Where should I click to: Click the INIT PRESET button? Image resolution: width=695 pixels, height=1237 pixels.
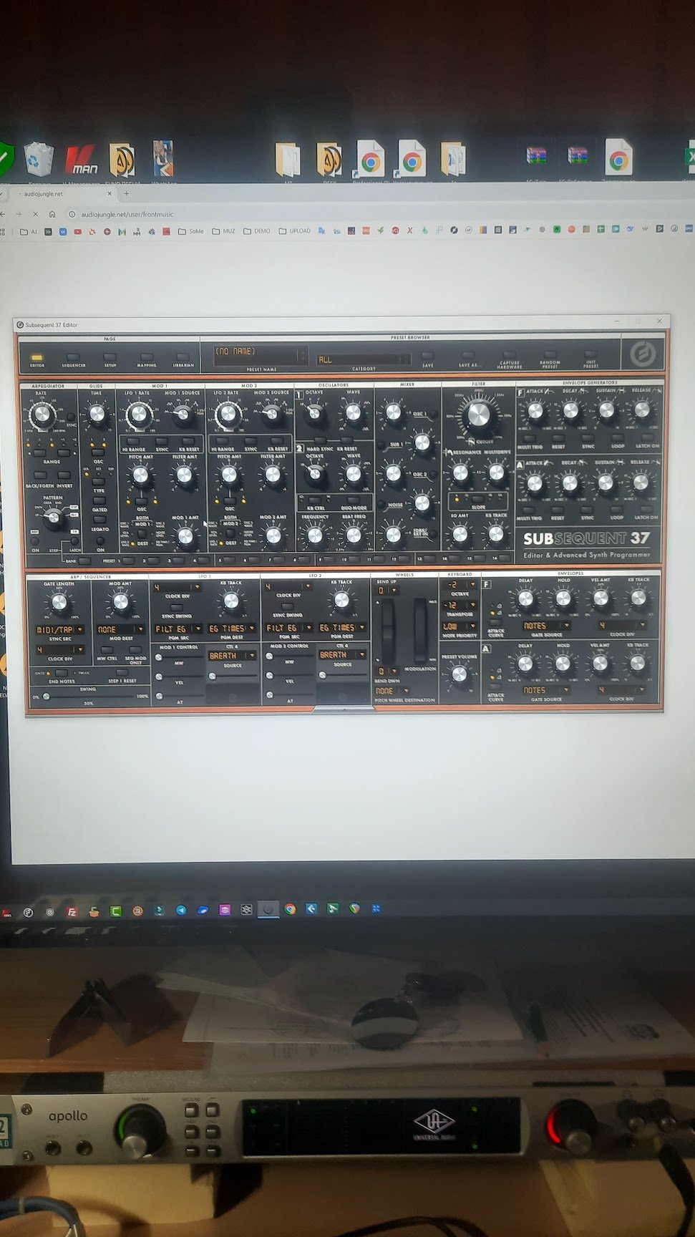[x=590, y=354]
